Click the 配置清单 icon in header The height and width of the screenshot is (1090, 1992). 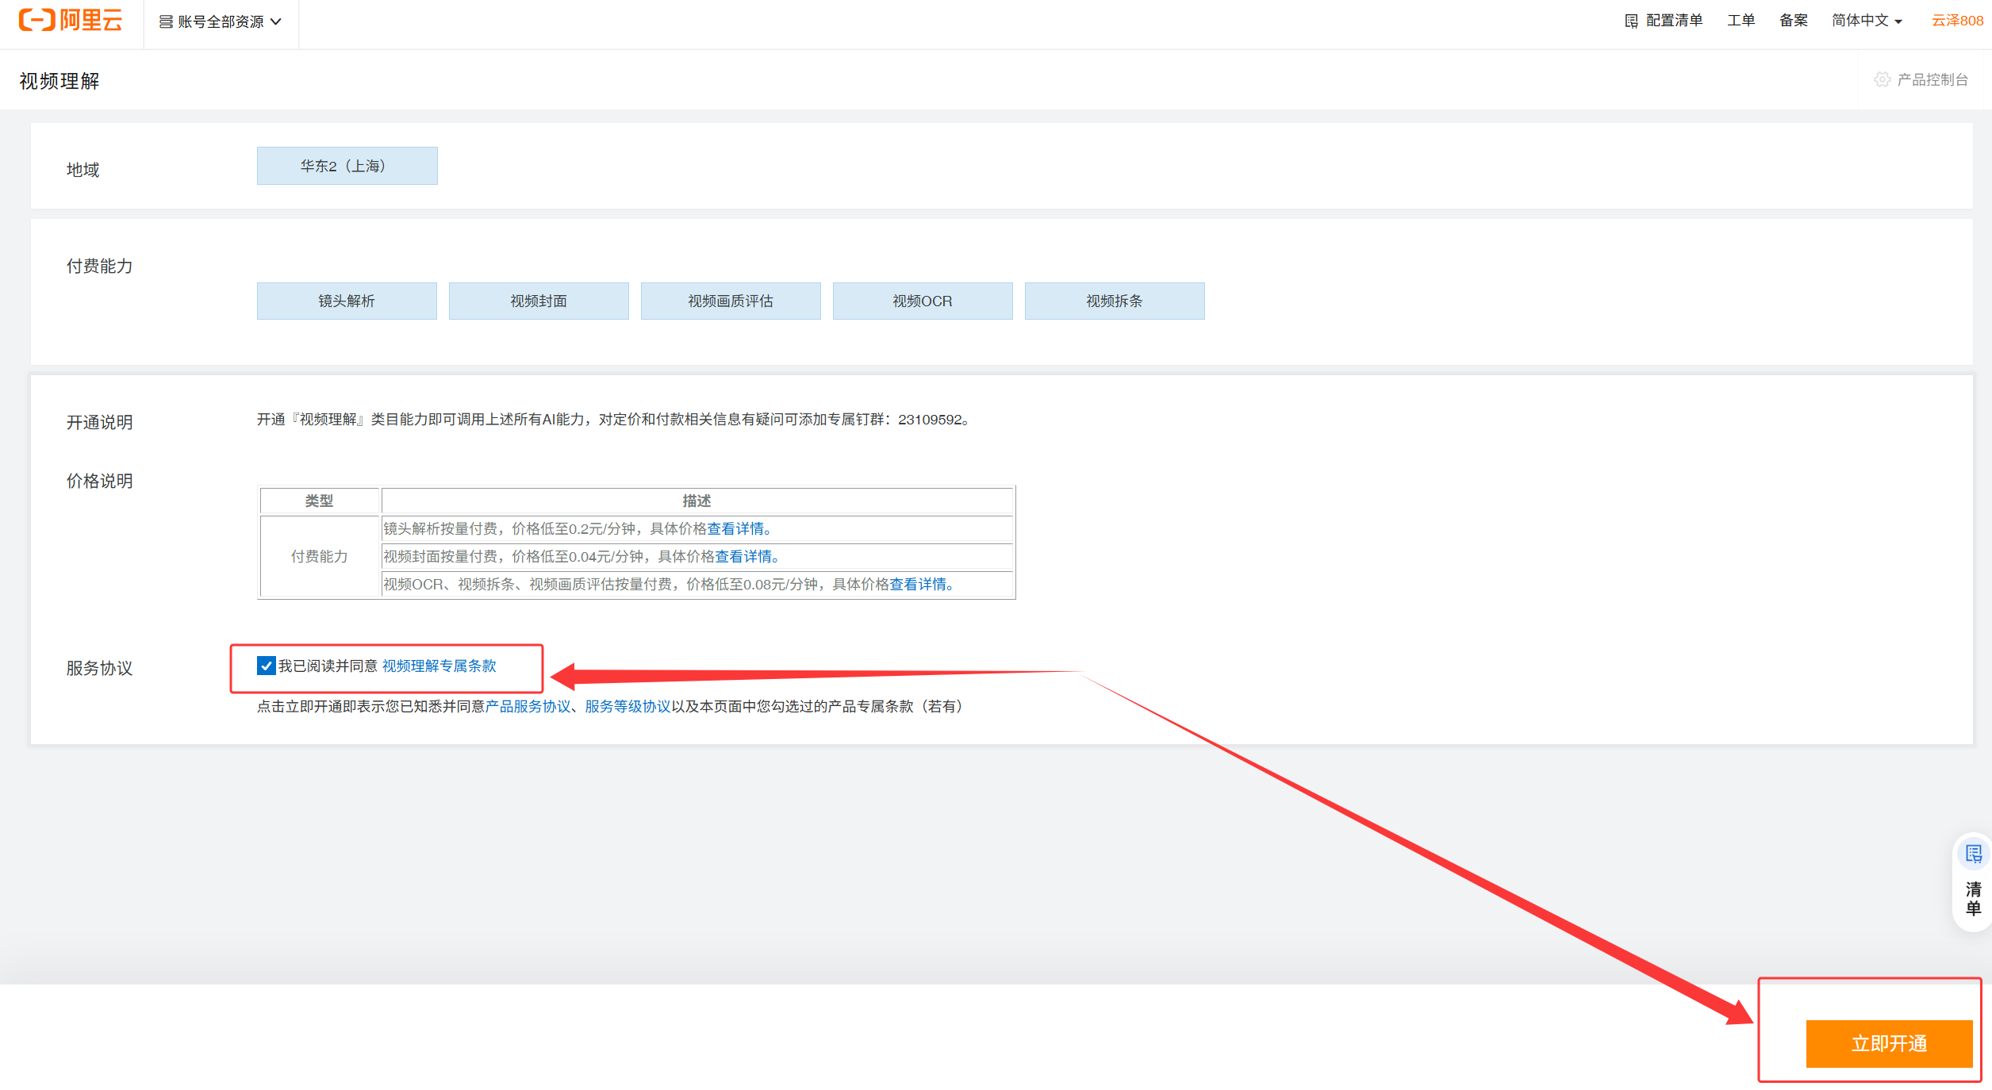click(x=1631, y=21)
